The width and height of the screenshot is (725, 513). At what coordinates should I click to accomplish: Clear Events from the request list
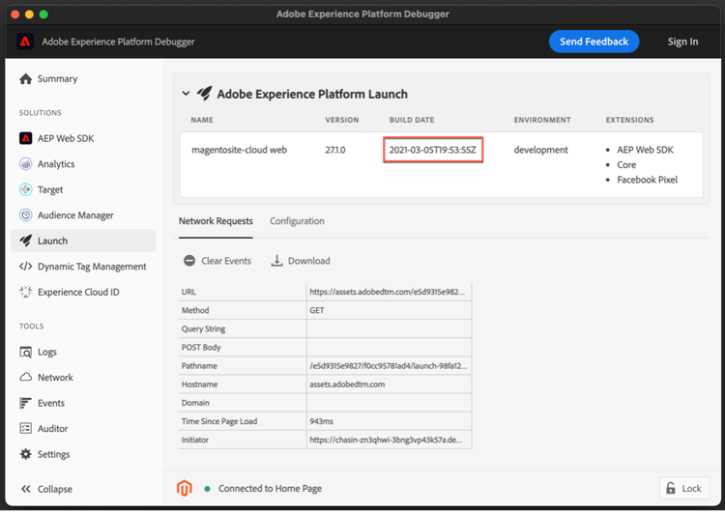pyautogui.click(x=217, y=261)
